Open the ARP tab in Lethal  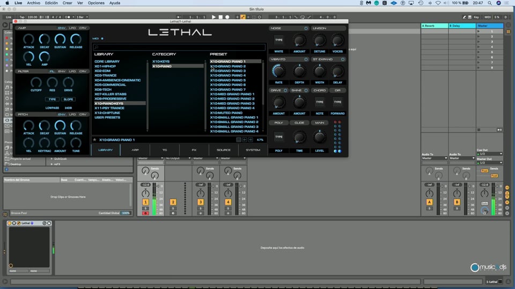tap(135, 150)
